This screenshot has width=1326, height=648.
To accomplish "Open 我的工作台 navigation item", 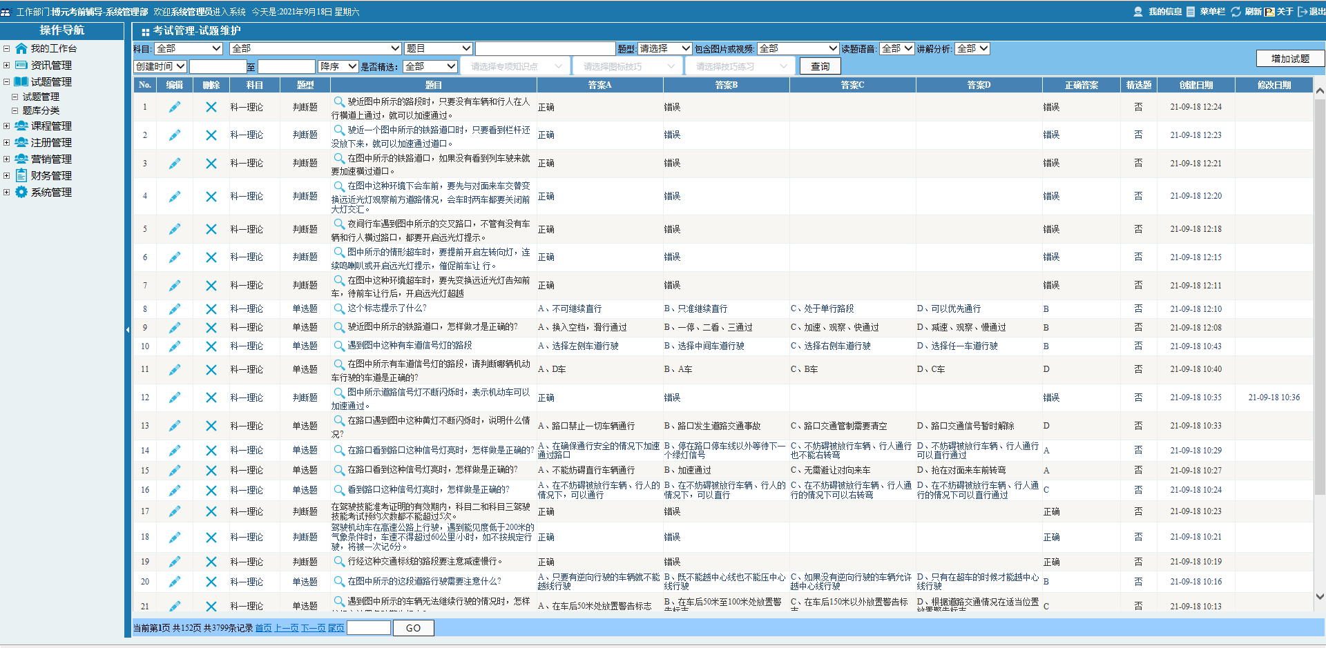I will [x=53, y=48].
